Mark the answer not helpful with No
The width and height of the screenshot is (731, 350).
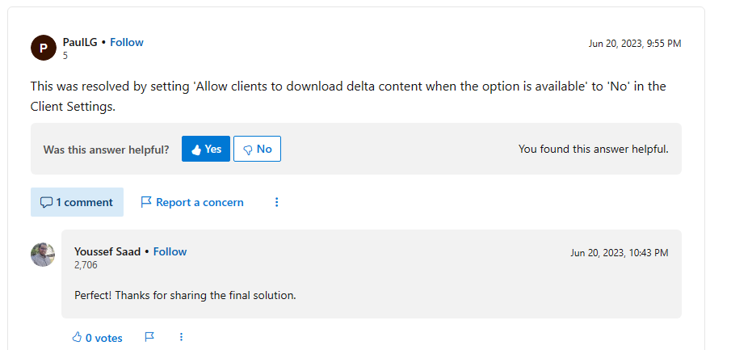(258, 149)
